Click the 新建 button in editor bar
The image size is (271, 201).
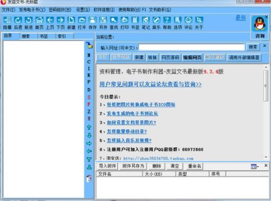coord(139,58)
